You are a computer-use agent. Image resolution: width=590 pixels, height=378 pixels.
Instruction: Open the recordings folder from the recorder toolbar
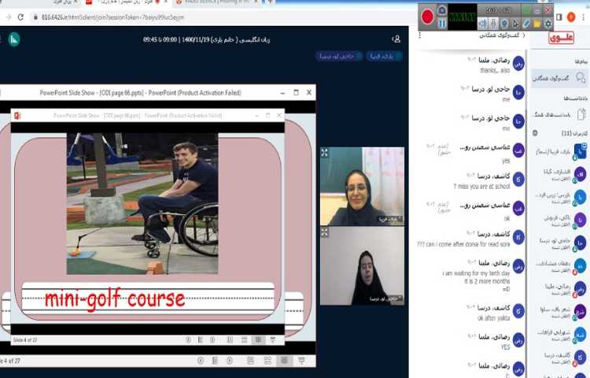(x=537, y=24)
